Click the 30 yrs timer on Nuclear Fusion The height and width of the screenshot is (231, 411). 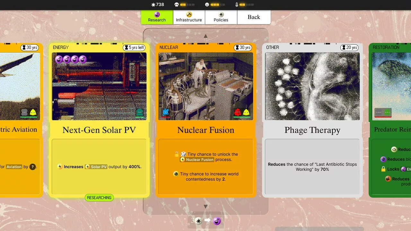click(243, 47)
